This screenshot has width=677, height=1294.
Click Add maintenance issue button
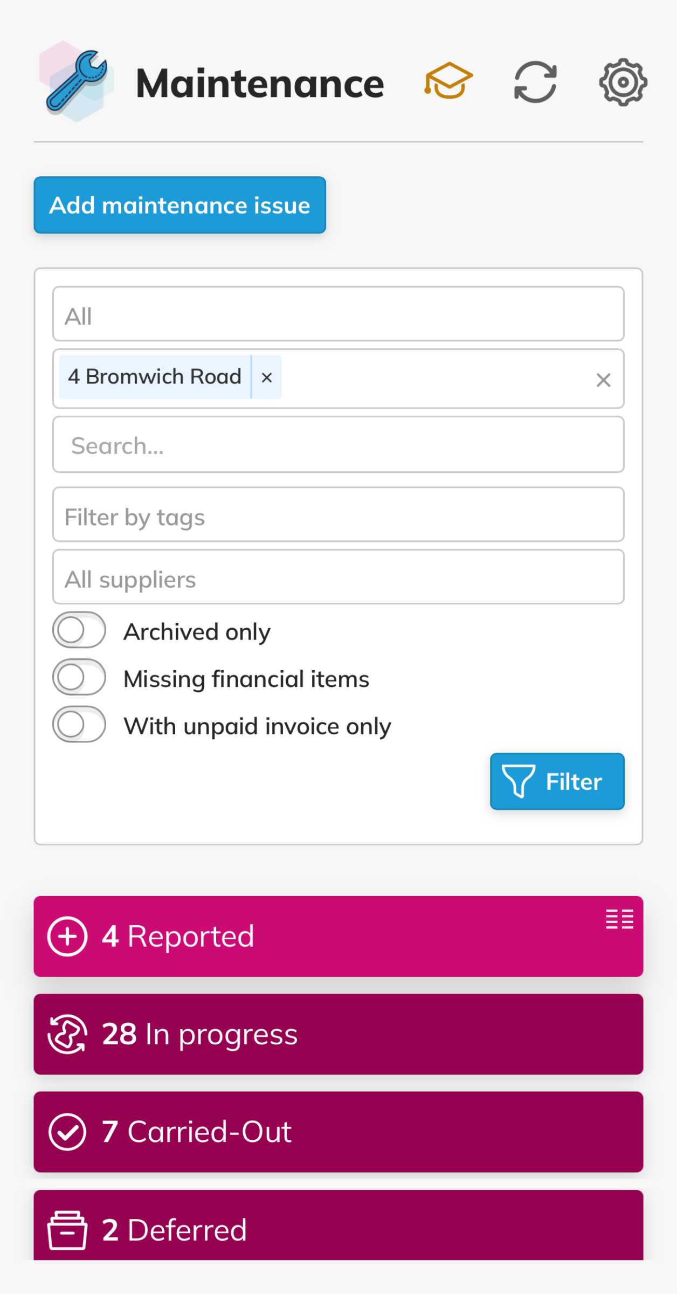180,205
